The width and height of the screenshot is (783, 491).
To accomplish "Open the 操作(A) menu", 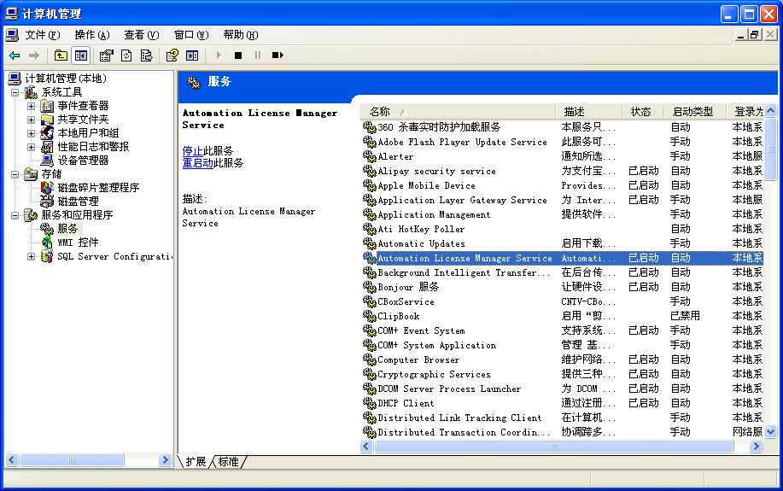I will pos(91,35).
